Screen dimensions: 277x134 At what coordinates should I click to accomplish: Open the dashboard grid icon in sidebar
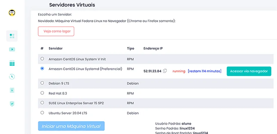(x=12, y=36)
